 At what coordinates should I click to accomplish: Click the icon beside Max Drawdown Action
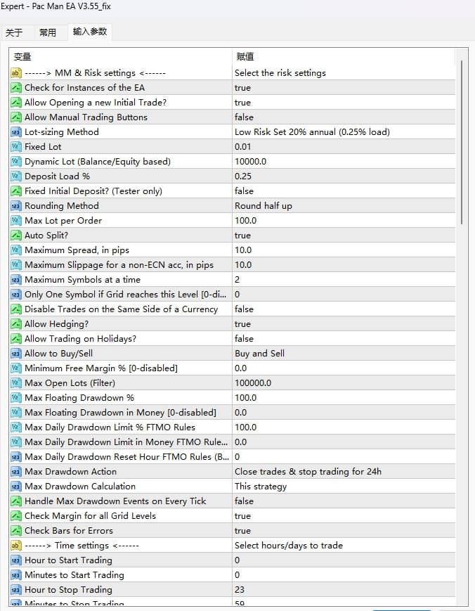[x=16, y=472]
